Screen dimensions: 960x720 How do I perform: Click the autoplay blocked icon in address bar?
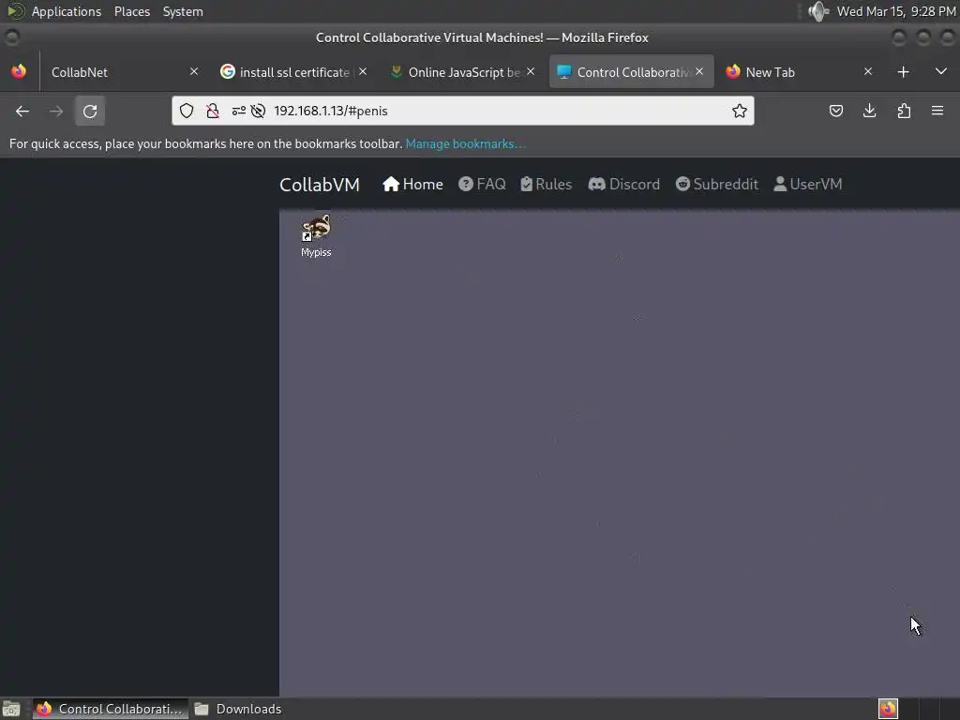tap(258, 111)
